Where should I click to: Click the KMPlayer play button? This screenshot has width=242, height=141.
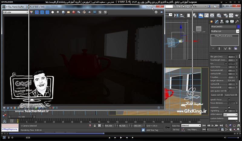point(121,137)
